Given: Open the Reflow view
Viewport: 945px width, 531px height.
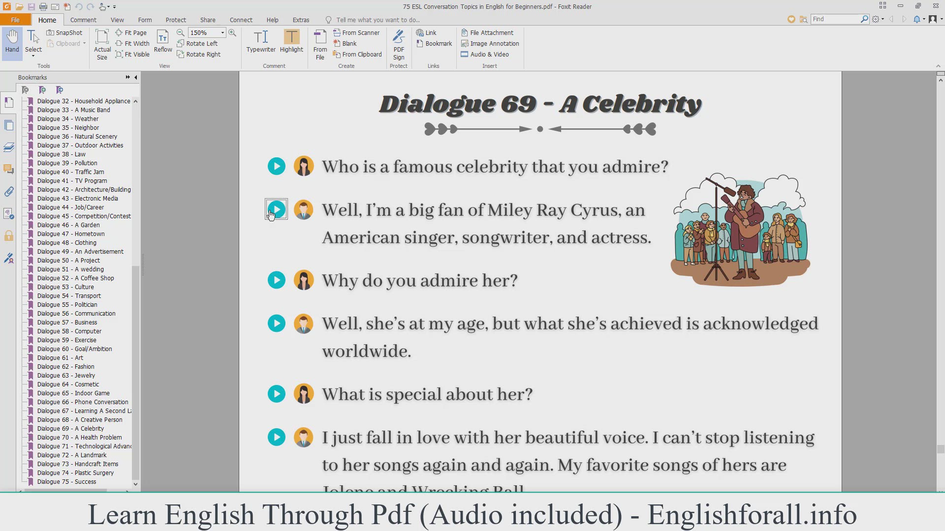Looking at the screenshot, I should pos(163,41).
